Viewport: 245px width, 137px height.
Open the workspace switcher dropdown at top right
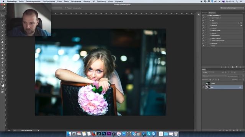click(232, 8)
